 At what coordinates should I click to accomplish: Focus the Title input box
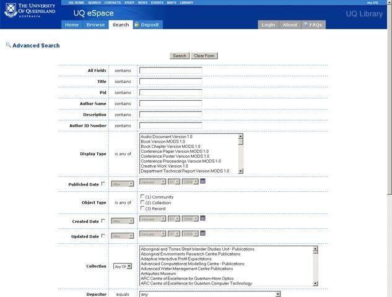(x=171, y=82)
